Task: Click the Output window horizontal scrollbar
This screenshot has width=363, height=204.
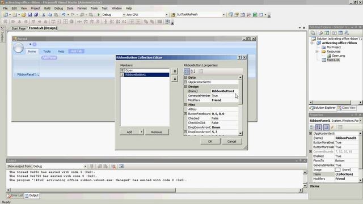Action: [x=154, y=190]
